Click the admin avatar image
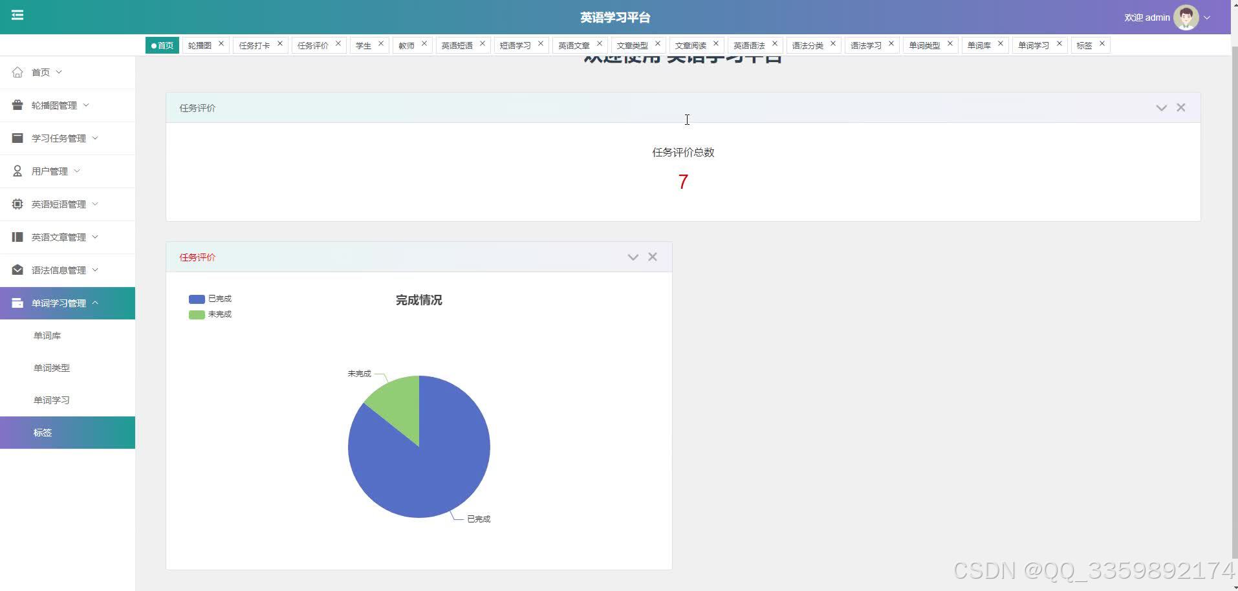 click(x=1186, y=17)
